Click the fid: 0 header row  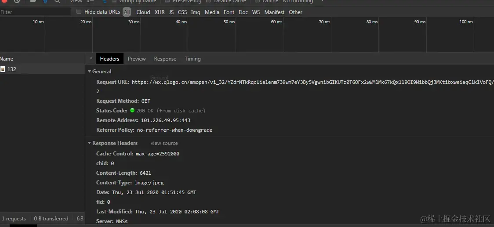click(x=103, y=202)
